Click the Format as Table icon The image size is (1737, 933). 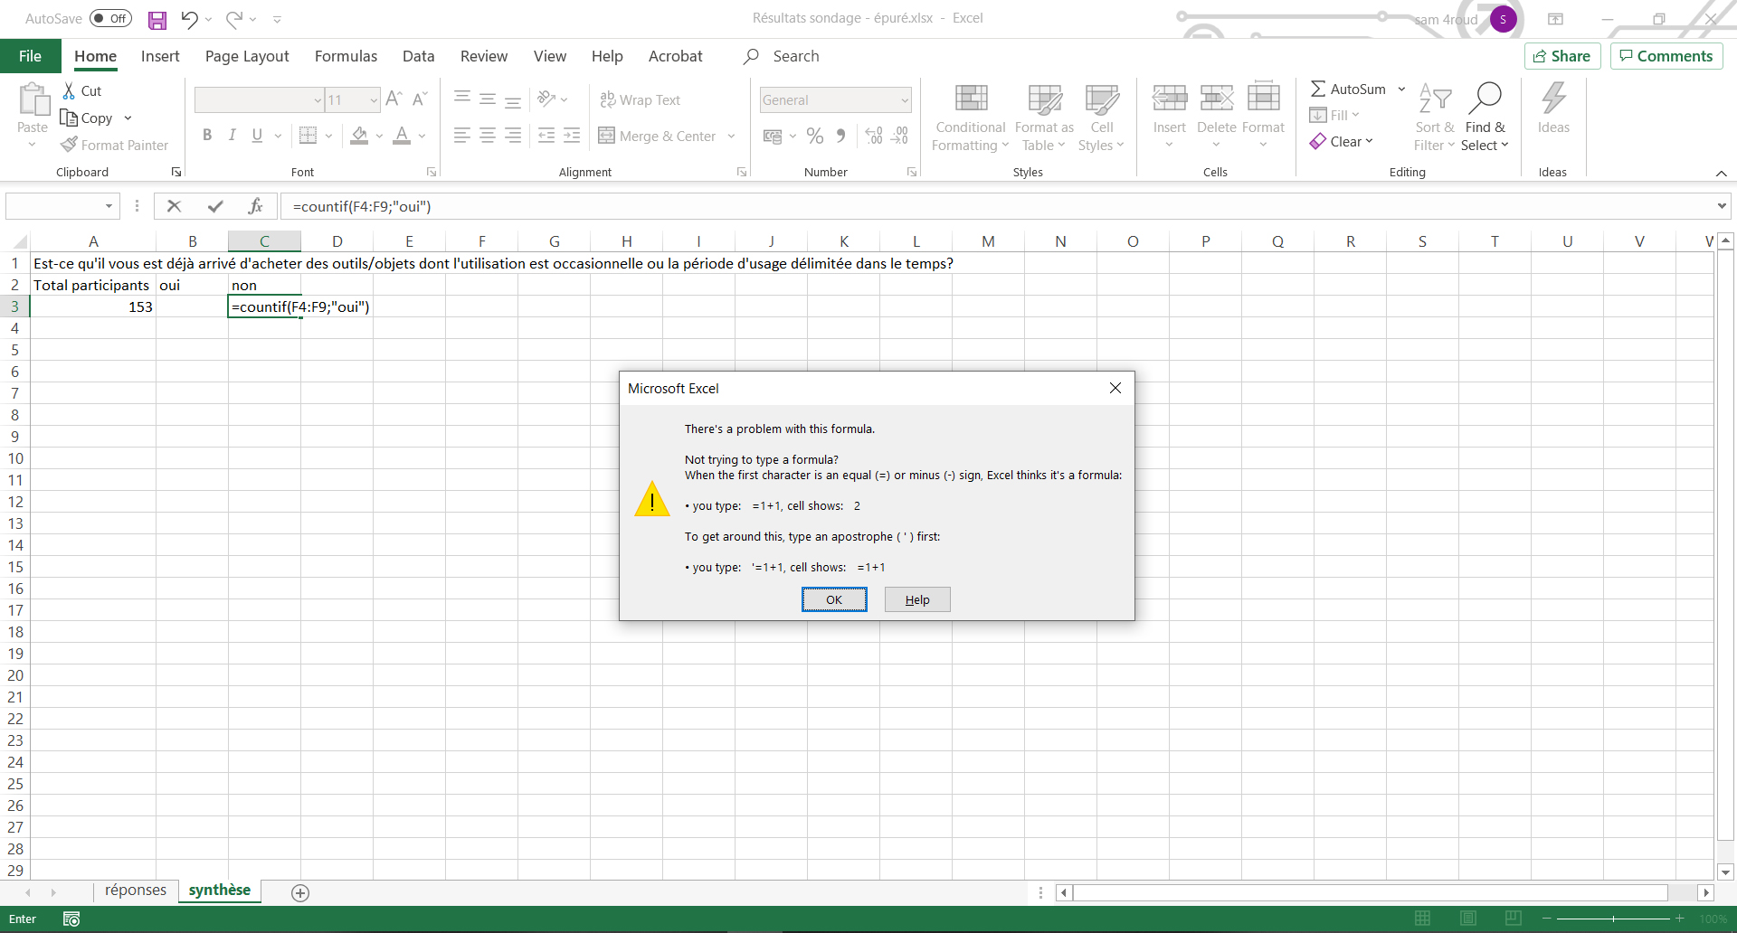[1045, 98]
